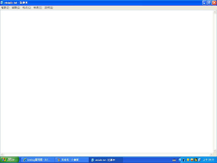Click the network computers tray icon
Screen dimensions: 217x163
click(x=199, y=160)
